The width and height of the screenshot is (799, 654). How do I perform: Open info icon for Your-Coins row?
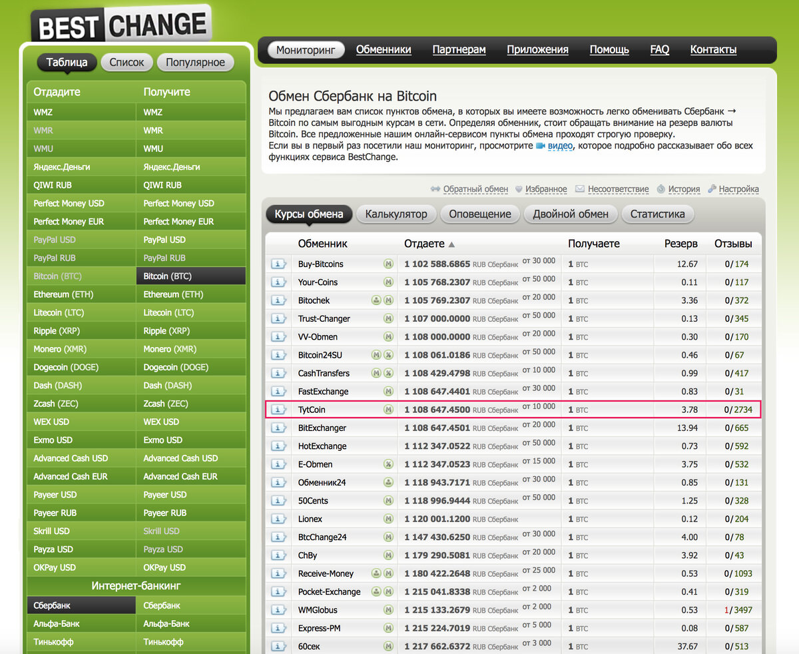click(278, 282)
